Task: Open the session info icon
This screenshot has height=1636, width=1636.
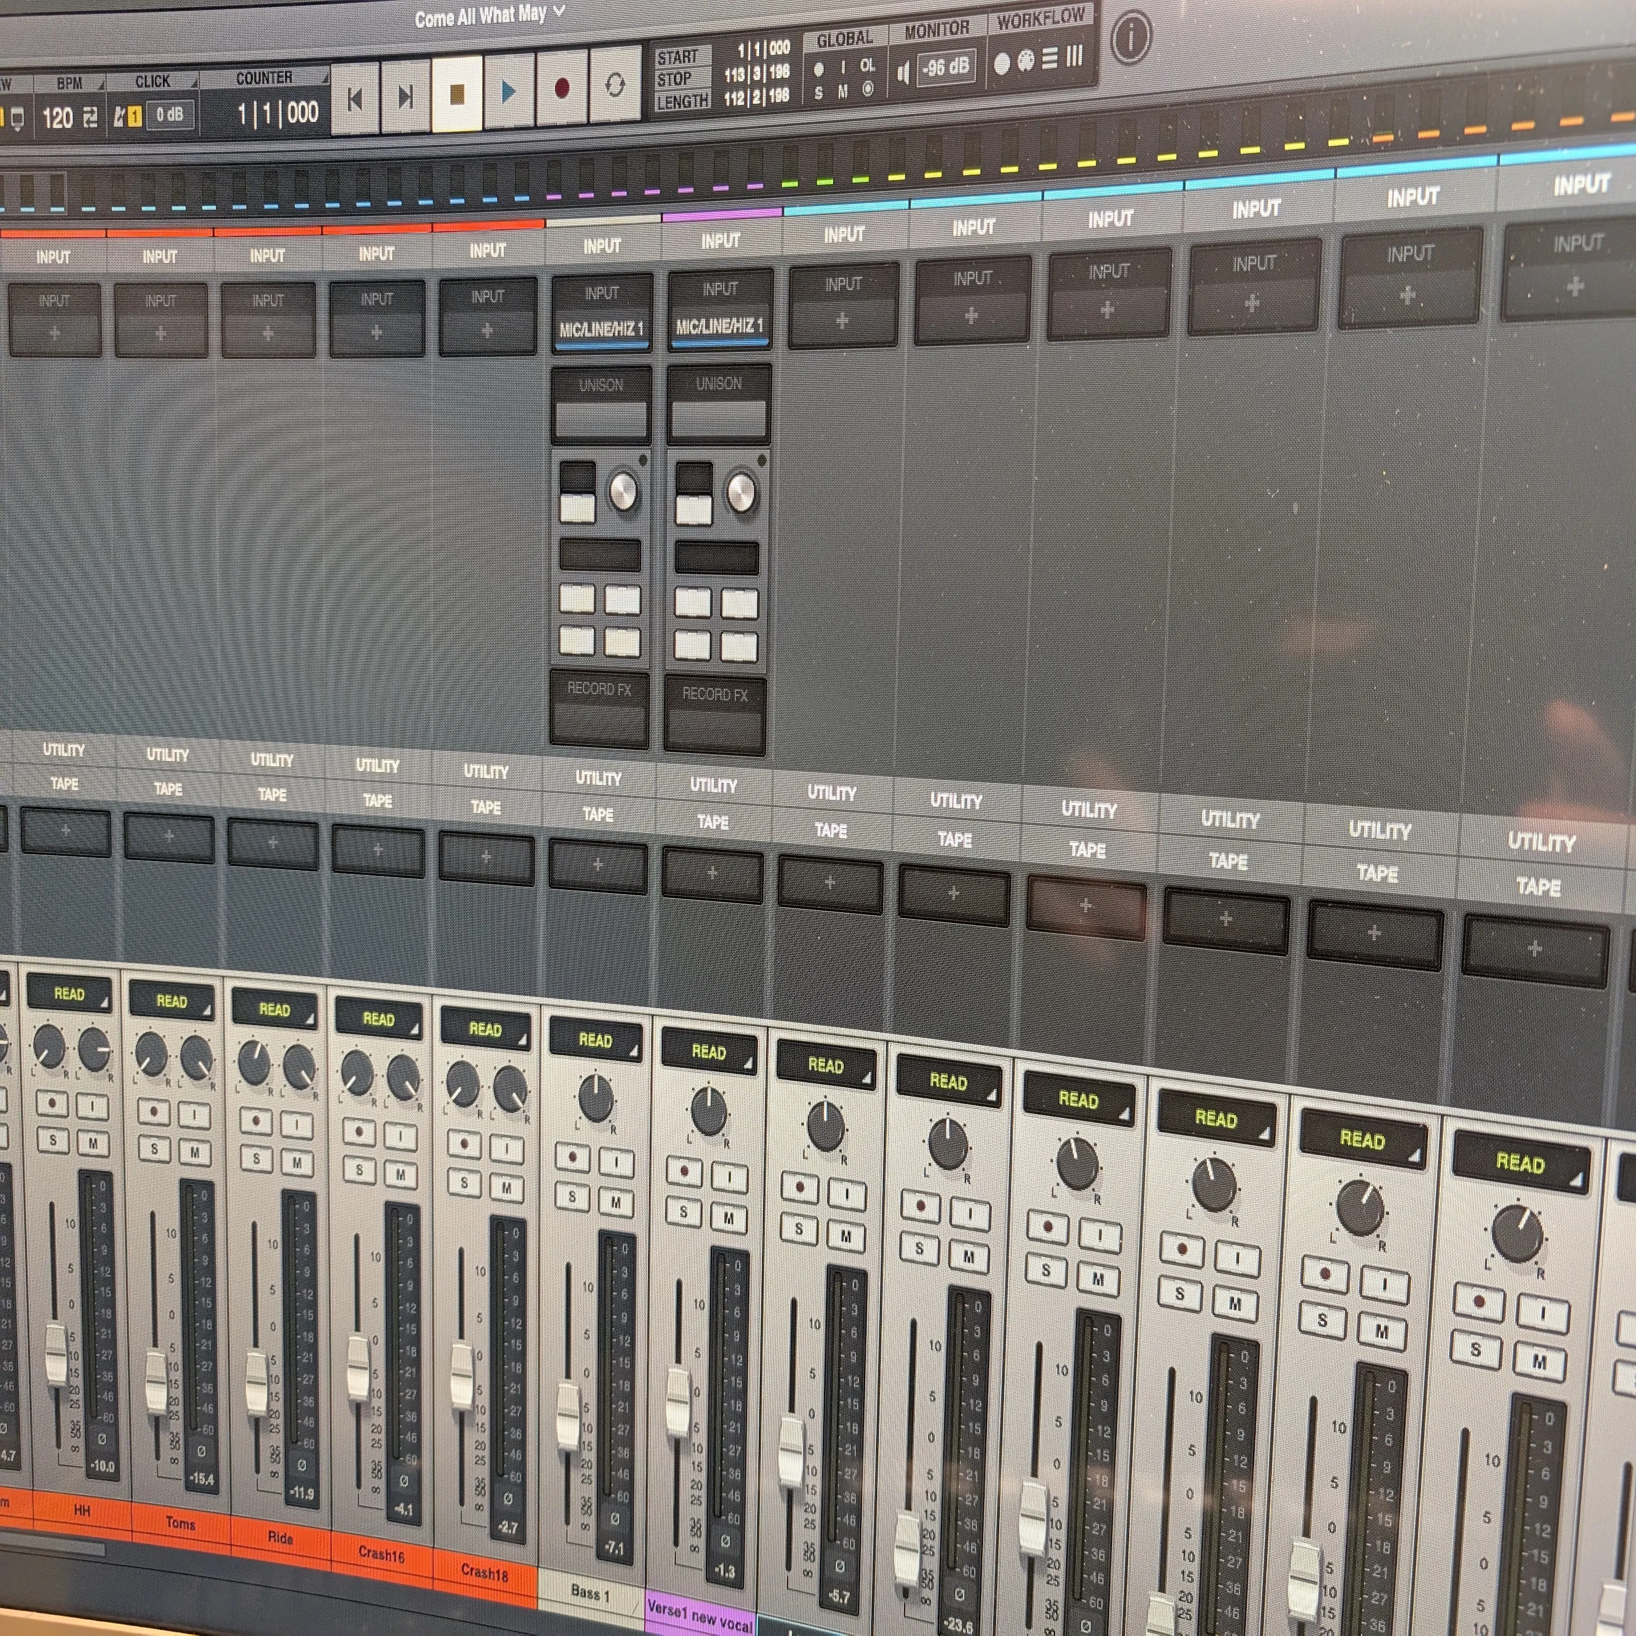Action: click(1131, 36)
